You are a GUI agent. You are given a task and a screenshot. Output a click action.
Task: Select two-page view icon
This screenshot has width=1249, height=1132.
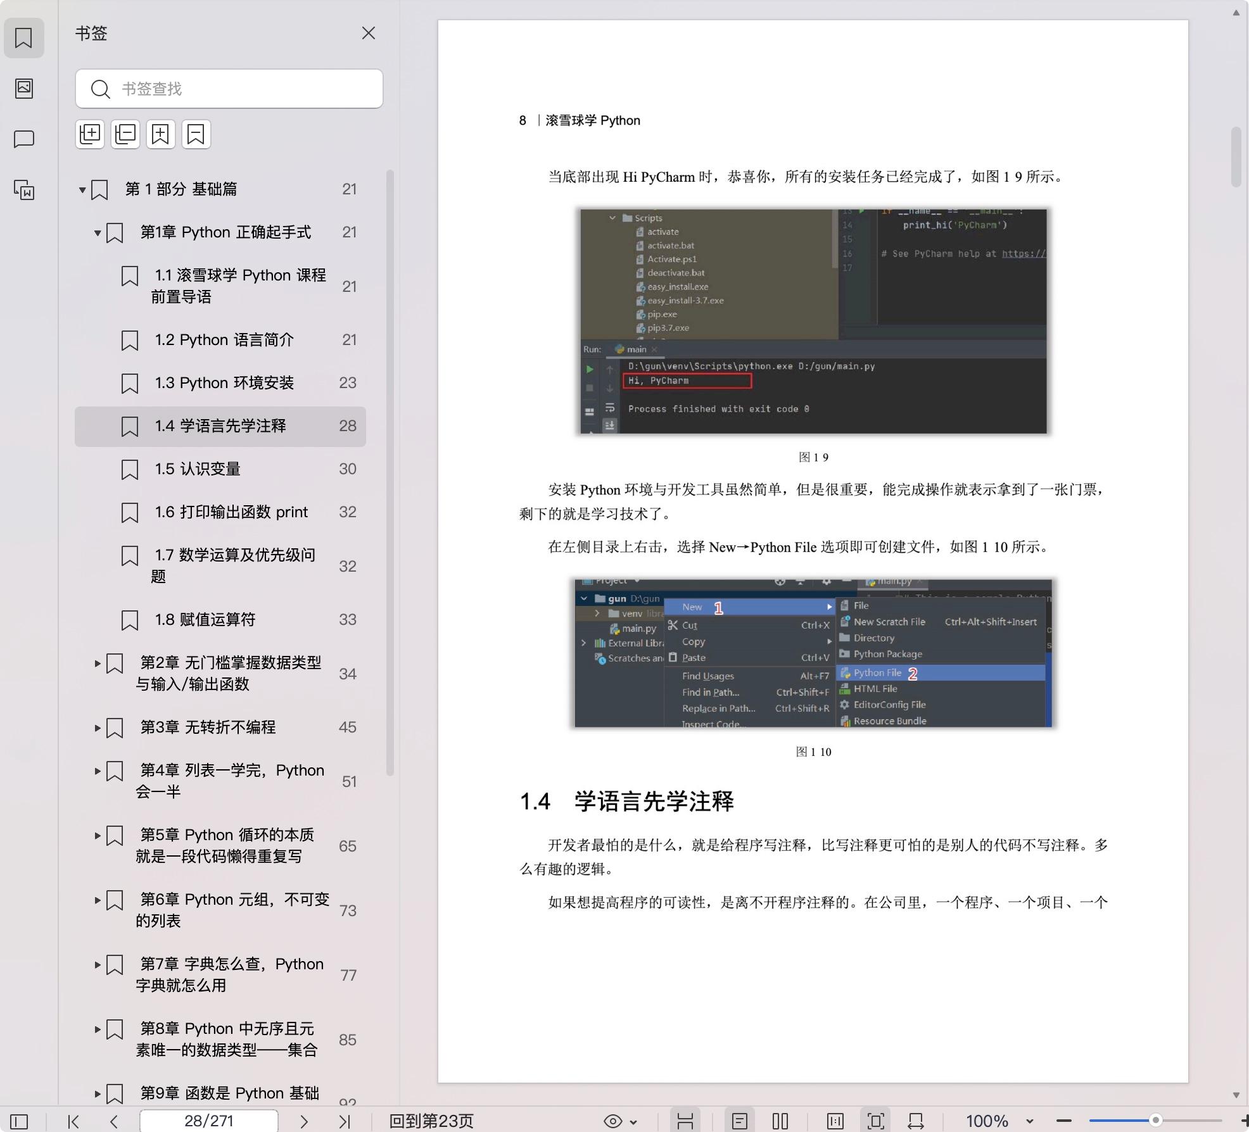pyautogui.click(x=780, y=1121)
